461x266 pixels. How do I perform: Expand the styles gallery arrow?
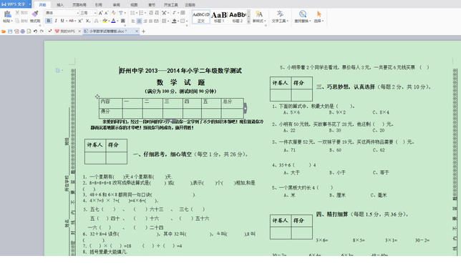coord(248,21)
